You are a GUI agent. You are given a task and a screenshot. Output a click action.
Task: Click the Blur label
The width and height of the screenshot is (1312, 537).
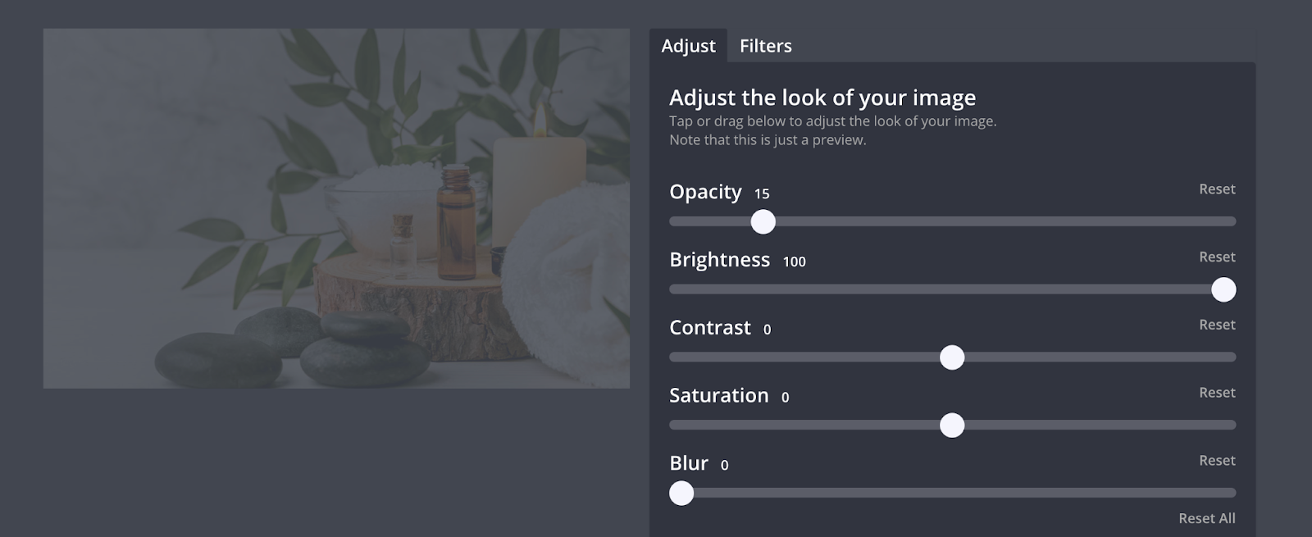point(688,463)
